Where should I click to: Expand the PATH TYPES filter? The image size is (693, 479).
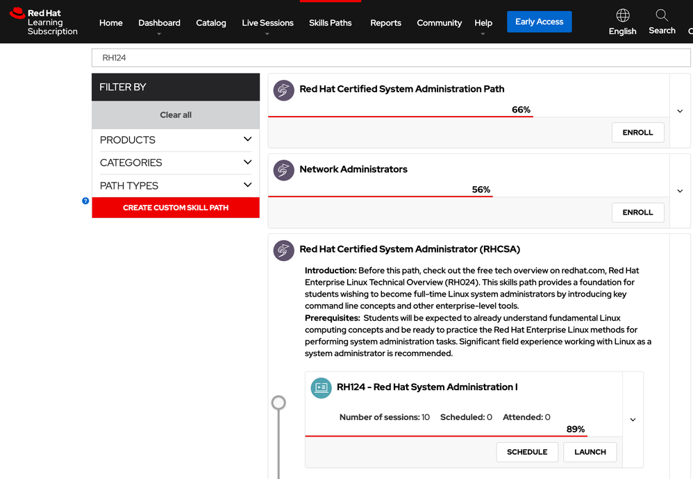point(247,185)
